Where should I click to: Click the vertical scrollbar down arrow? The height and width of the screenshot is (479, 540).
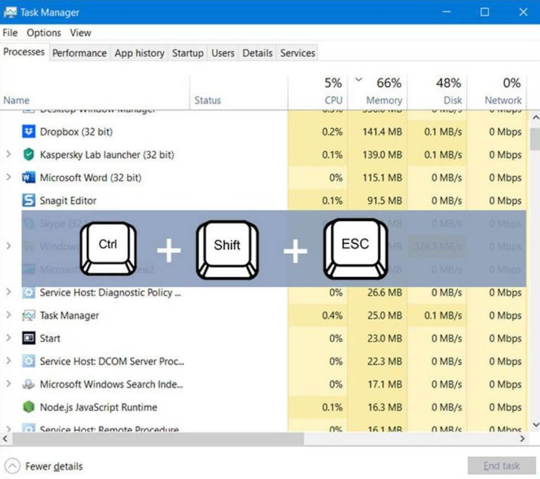click(x=535, y=425)
